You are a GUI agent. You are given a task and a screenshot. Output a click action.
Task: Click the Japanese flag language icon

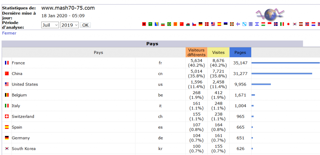(288, 24)
